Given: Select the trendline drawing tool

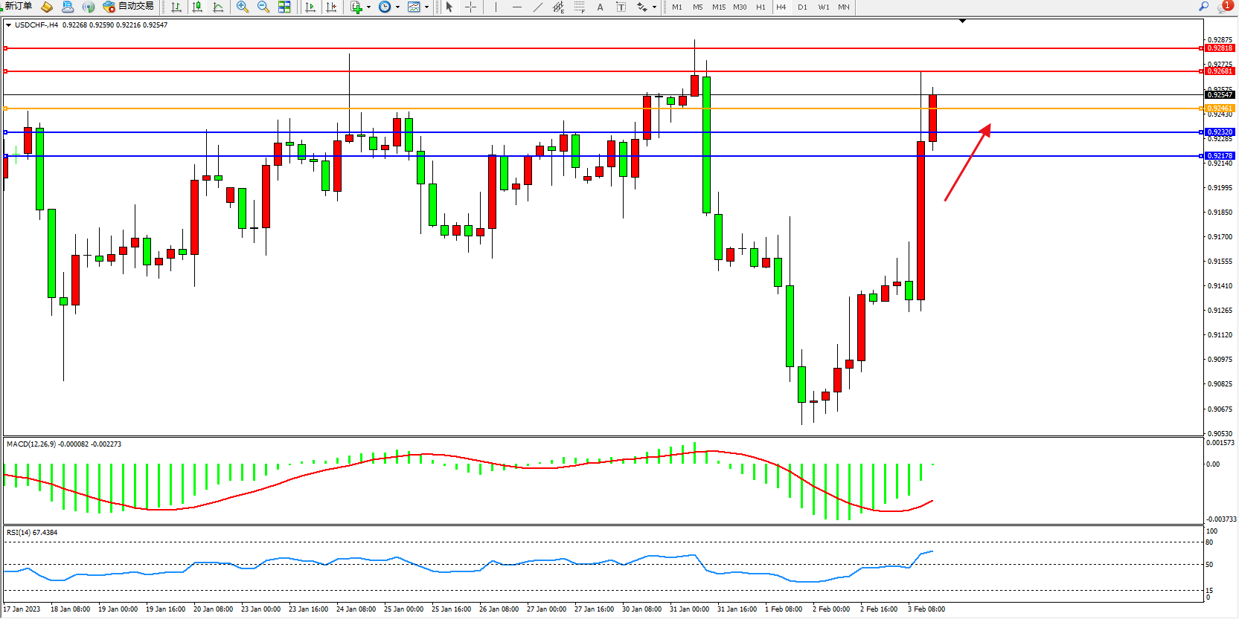Looking at the screenshot, I should coord(538,7).
